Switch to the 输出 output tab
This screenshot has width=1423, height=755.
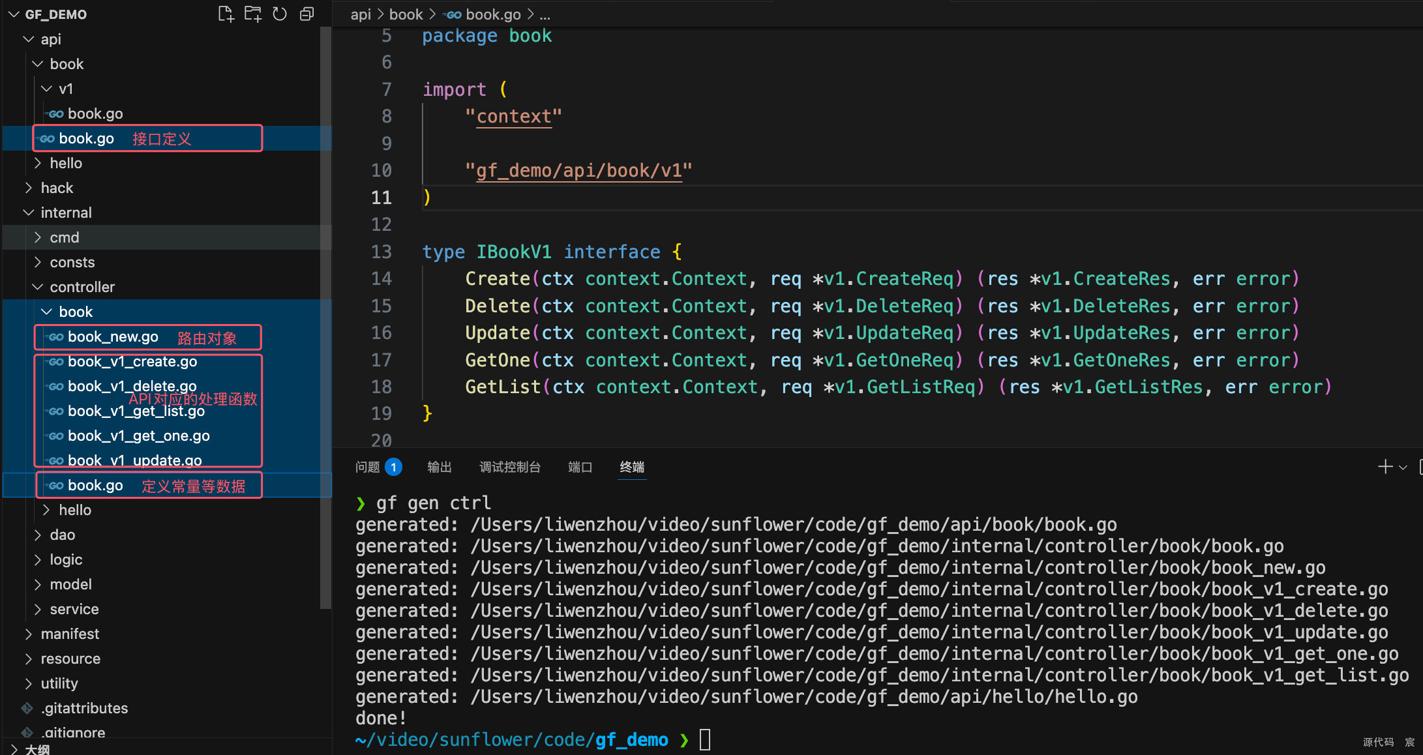coord(439,467)
